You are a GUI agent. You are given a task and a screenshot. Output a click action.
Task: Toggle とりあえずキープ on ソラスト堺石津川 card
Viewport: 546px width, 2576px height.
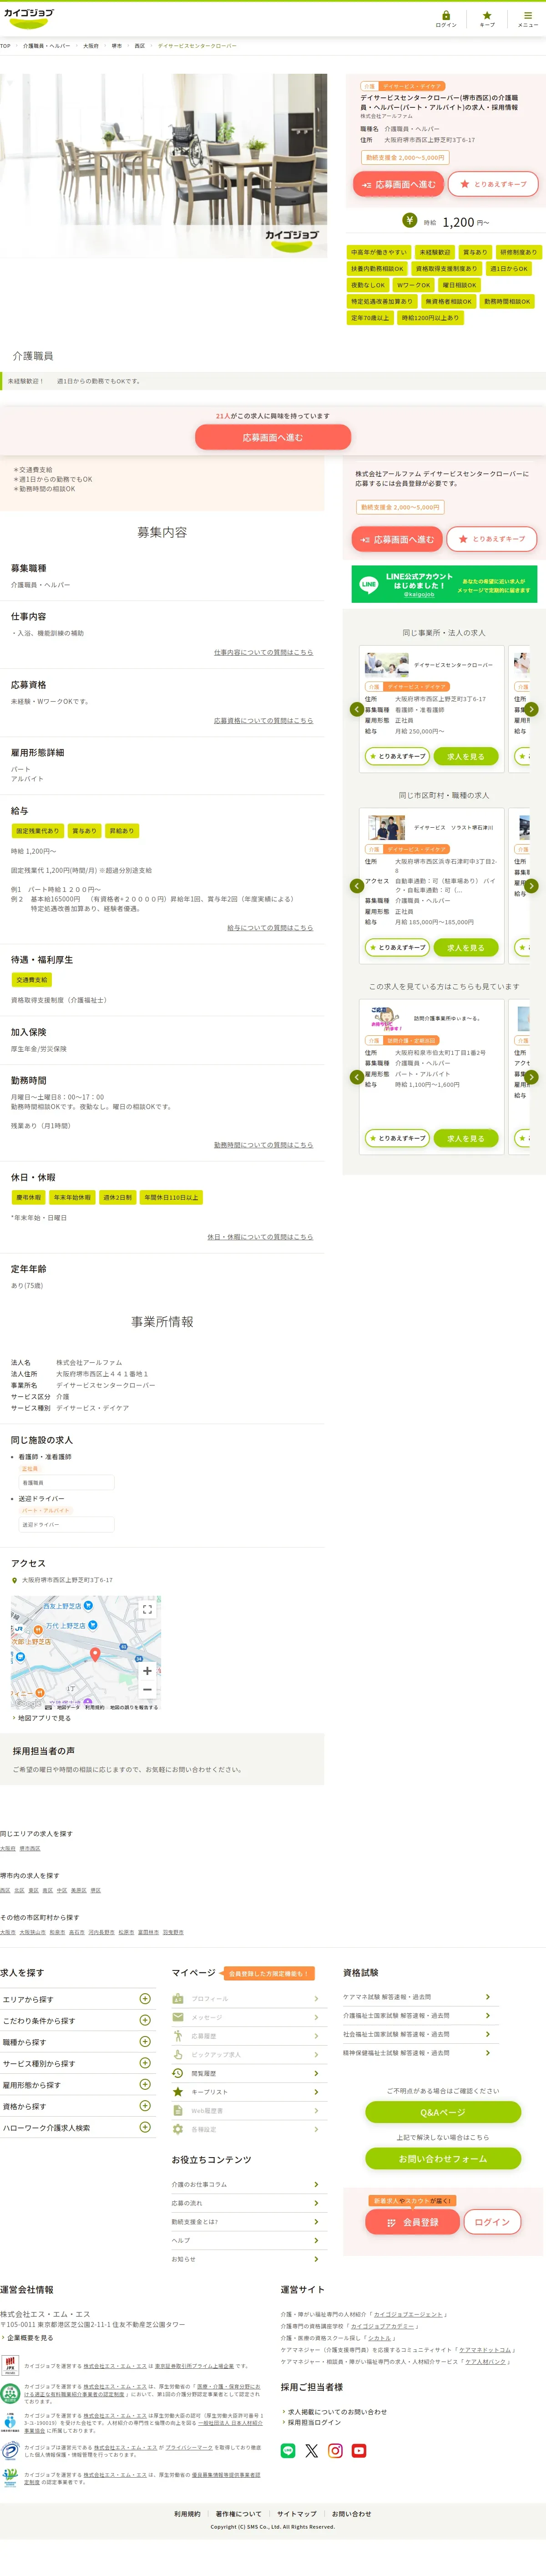click(x=397, y=947)
